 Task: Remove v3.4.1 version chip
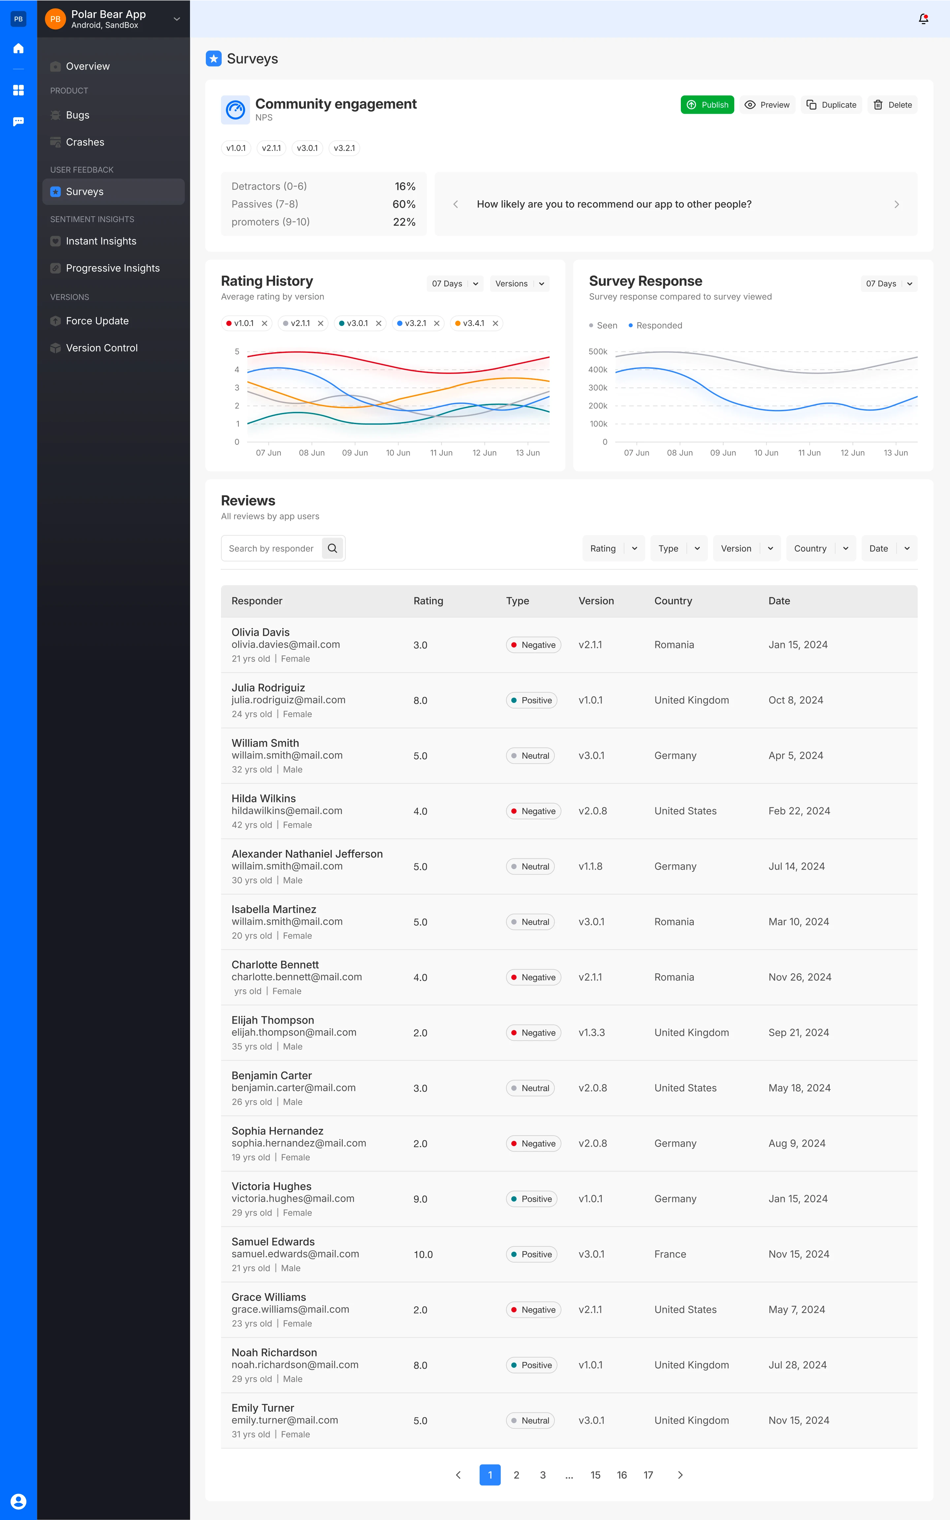pyautogui.click(x=495, y=324)
